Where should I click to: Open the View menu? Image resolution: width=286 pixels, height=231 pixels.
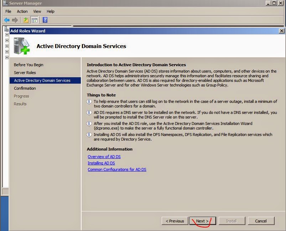[37, 11]
